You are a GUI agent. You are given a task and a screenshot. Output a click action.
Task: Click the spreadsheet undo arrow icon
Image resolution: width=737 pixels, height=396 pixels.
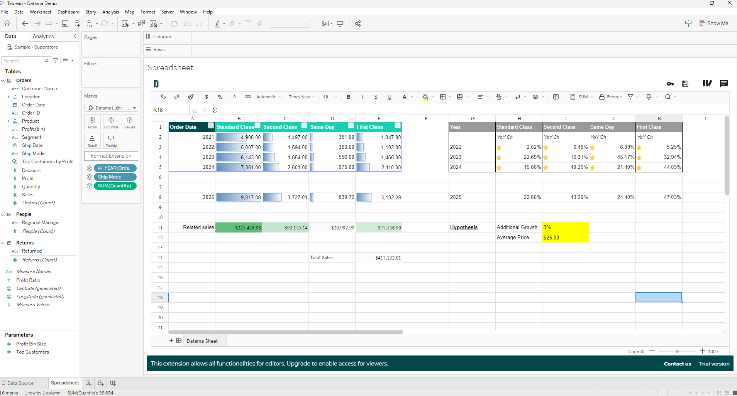tap(163, 97)
